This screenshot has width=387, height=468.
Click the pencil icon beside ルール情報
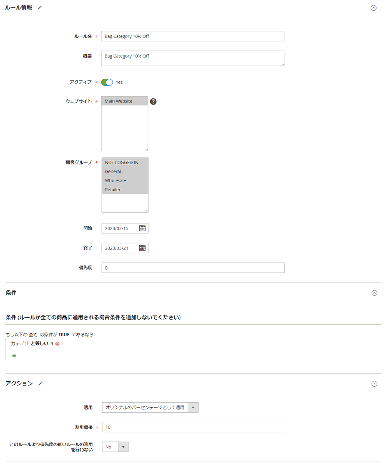click(x=40, y=8)
